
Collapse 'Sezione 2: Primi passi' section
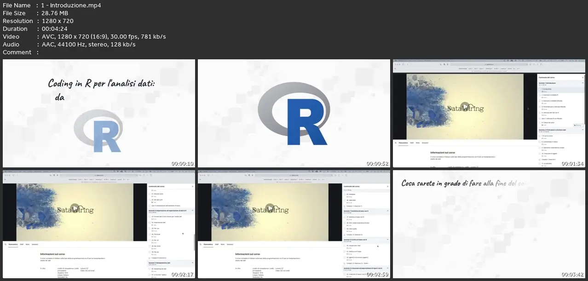tap(582, 130)
